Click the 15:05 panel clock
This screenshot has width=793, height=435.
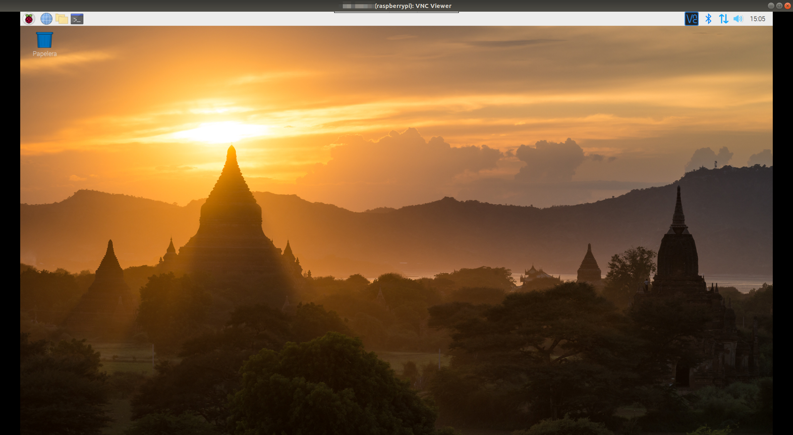point(757,19)
